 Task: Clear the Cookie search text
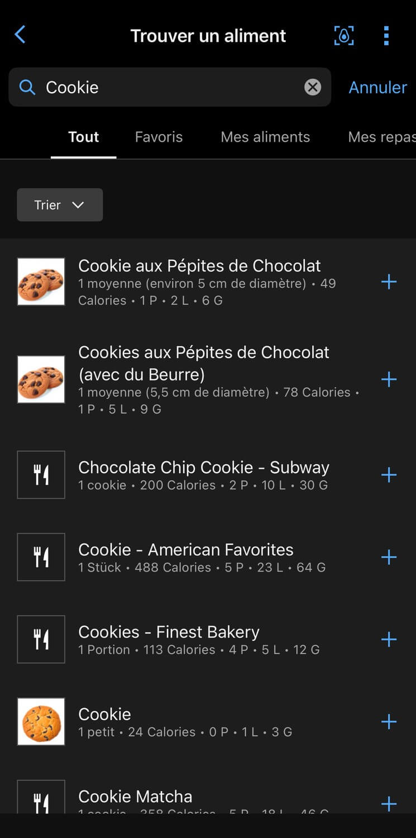click(x=313, y=87)
